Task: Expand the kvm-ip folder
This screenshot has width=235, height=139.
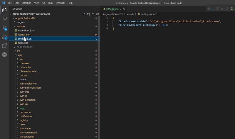Action: [x=18, y=96]
